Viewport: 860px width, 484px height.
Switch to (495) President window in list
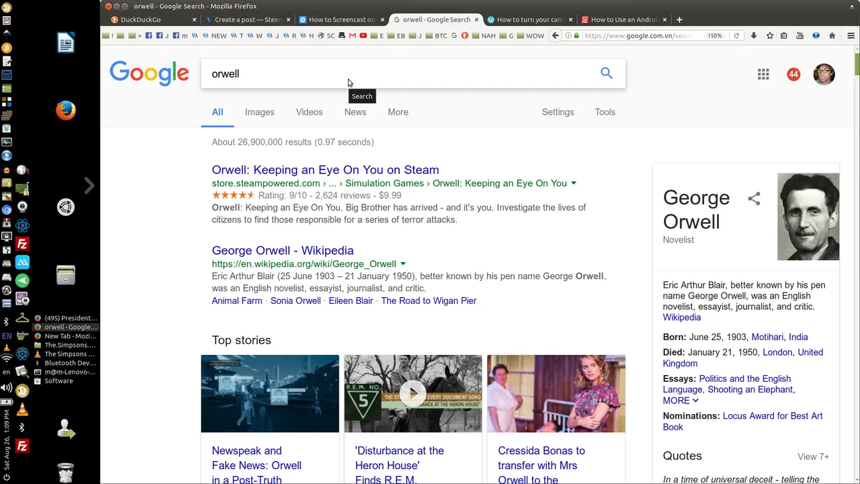66,318
